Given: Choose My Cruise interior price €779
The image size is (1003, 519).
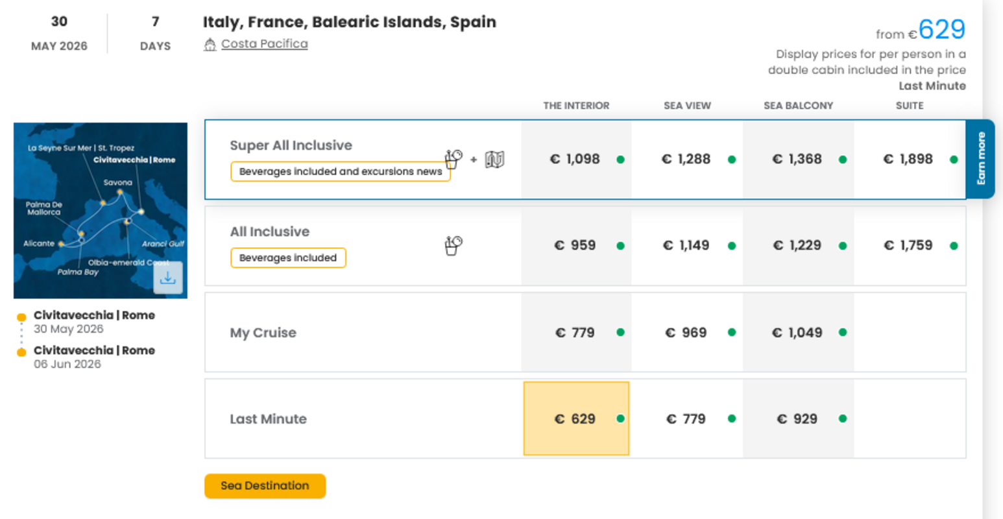Looking at the screenshot, I should [575, 333].
